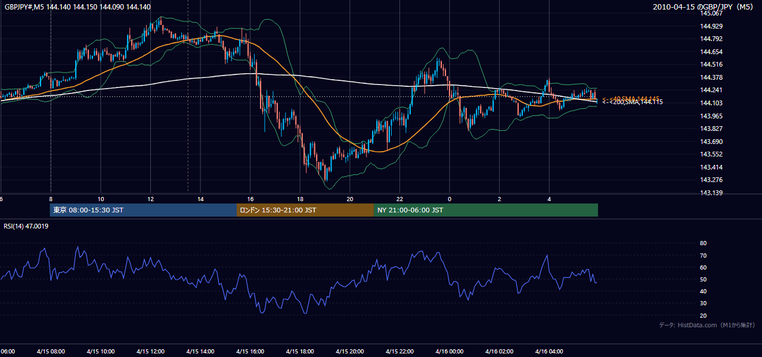Click the RSI scale value 70

coord(703,255)
